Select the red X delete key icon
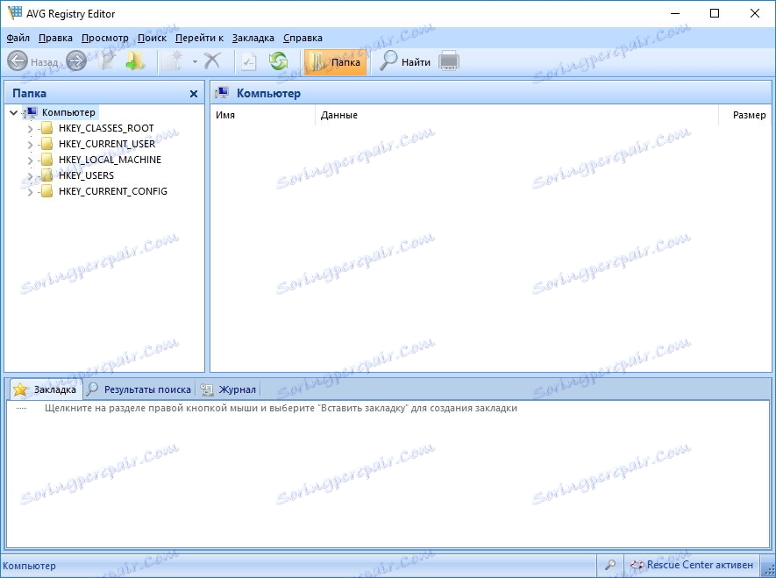 [x=213, y=61]
